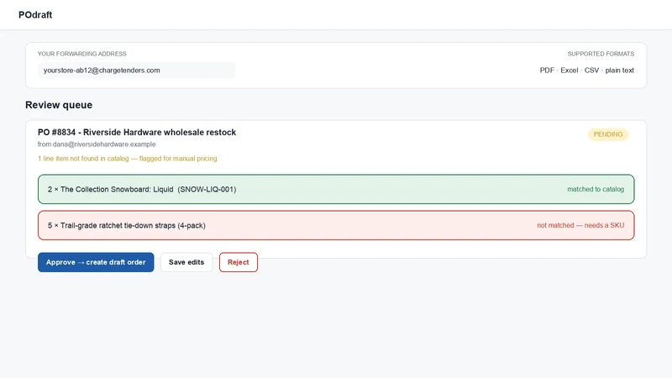Click the supported formats list text
Screen dimensions: 672x378
pyautogui.click(x=586, y=71)
